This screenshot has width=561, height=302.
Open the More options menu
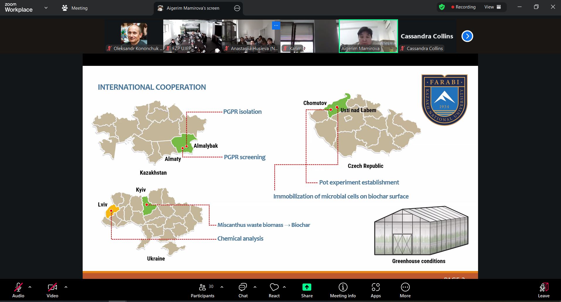405,290
